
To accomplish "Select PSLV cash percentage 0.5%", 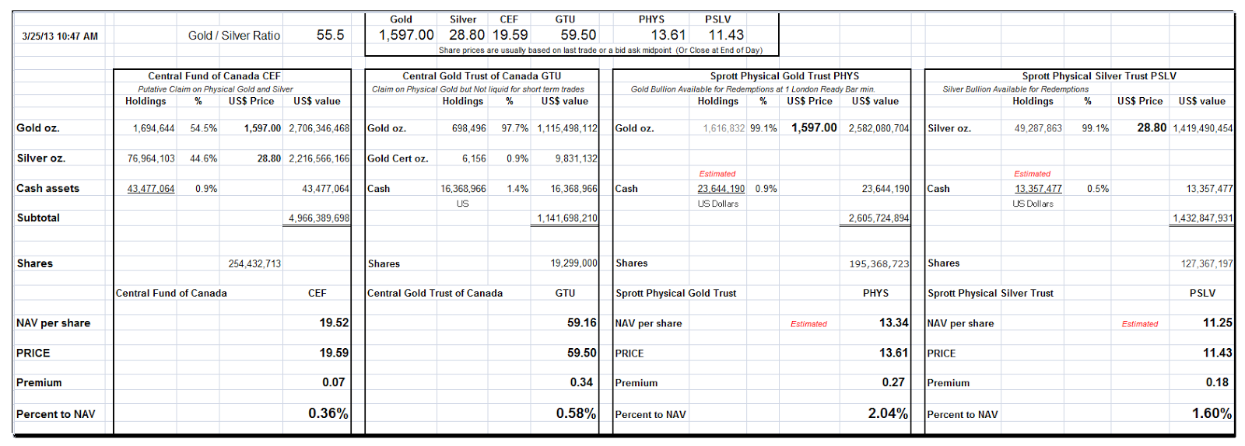I will tap(1098, 189).
